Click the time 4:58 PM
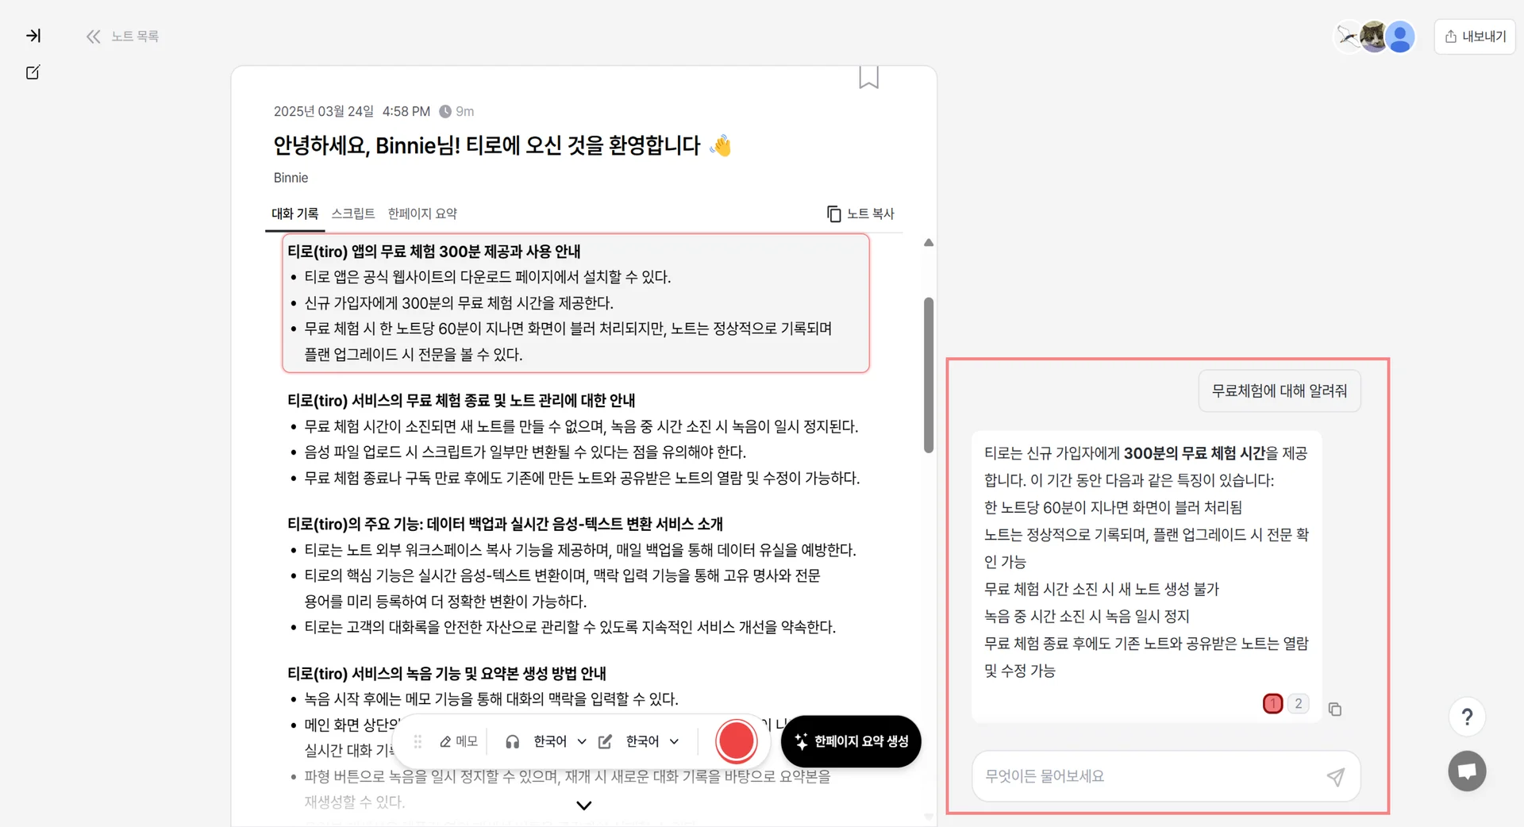 coord(406,111)
